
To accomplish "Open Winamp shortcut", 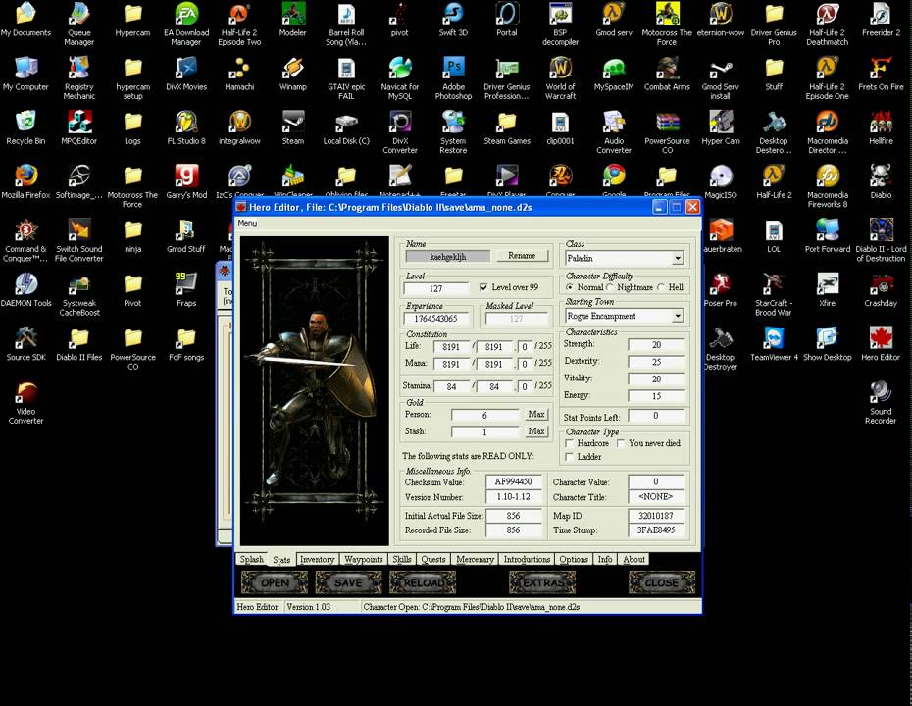I will point(292,74).
